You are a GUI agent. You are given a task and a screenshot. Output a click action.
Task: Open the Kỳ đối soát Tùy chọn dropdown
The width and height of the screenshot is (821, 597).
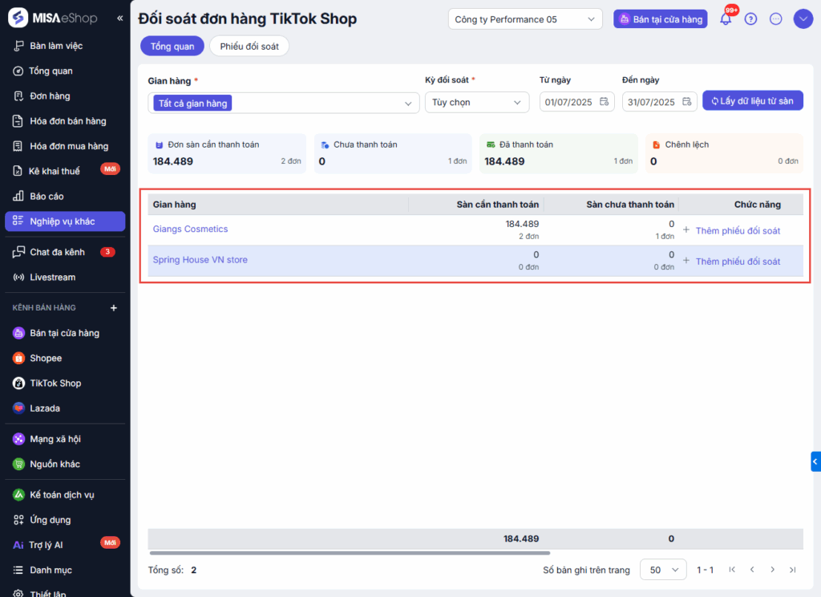[x=477, y=102]
